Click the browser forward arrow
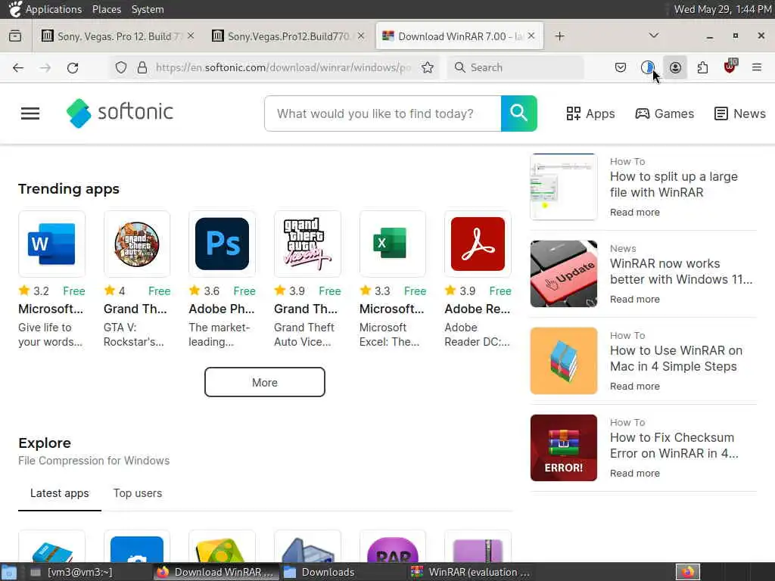The height and width of the screenshot is (581, 775). coord(45,67)
